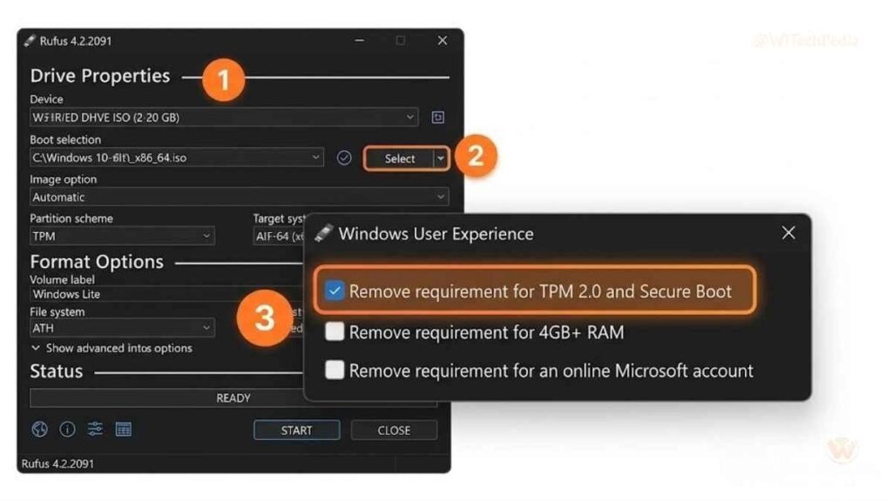
Task: Click the Format Options heading
Action: [97, 261]
